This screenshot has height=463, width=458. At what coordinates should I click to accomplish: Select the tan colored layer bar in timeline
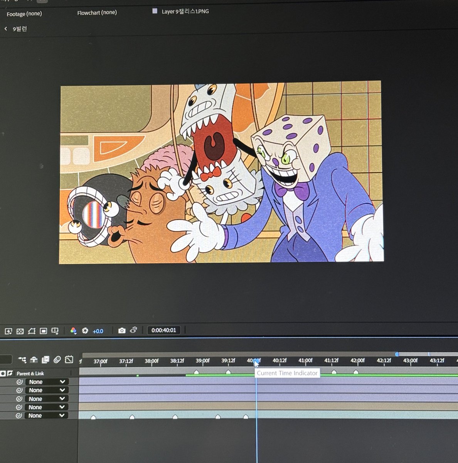(x=268, y=406)
